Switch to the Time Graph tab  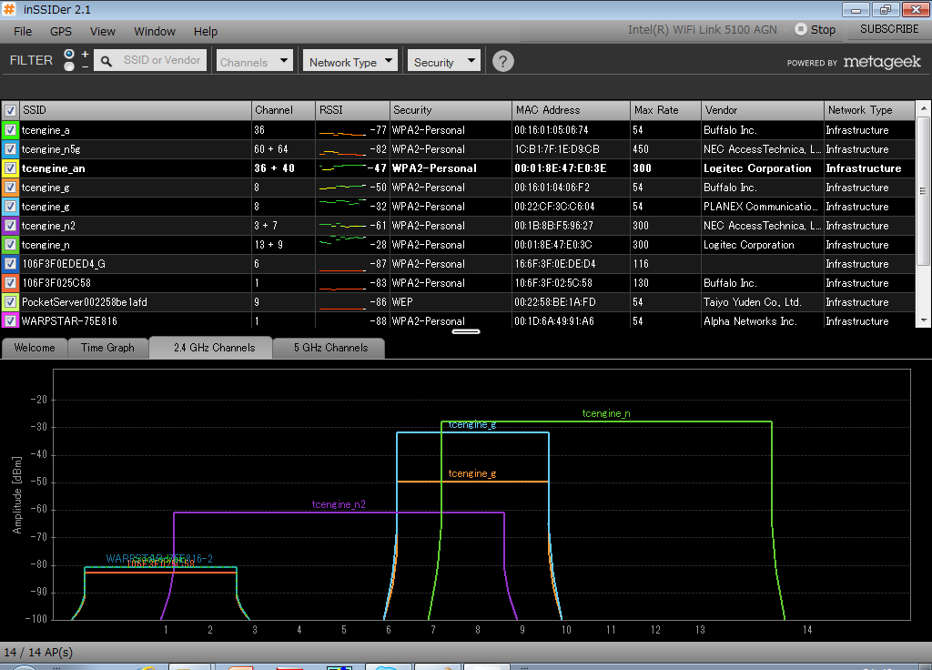click(x=107, y=348)
